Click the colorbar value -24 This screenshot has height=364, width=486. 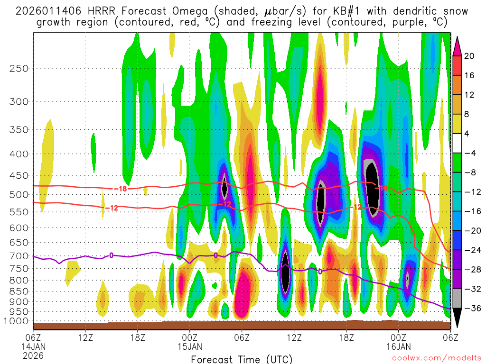coord(472,250)
